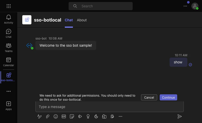Click the Viva copy icon in toolbar
Screen dimensions: 202x123
104,116
